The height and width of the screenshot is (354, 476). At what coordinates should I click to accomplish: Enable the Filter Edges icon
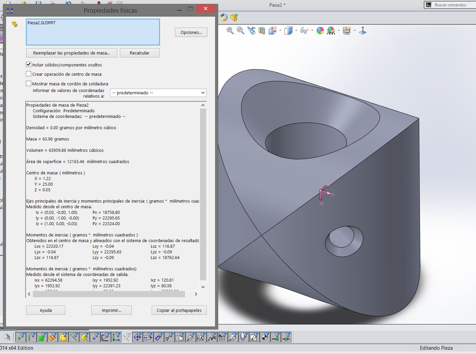coord(31,337)
